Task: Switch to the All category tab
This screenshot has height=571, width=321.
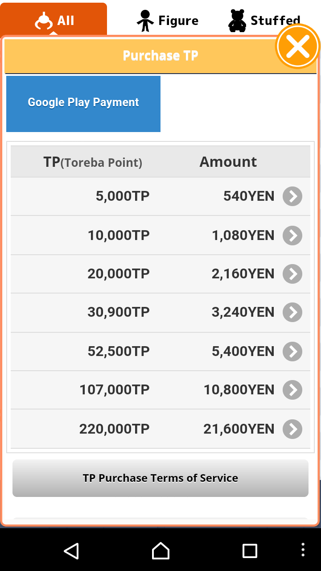Action: pos(54,20)
